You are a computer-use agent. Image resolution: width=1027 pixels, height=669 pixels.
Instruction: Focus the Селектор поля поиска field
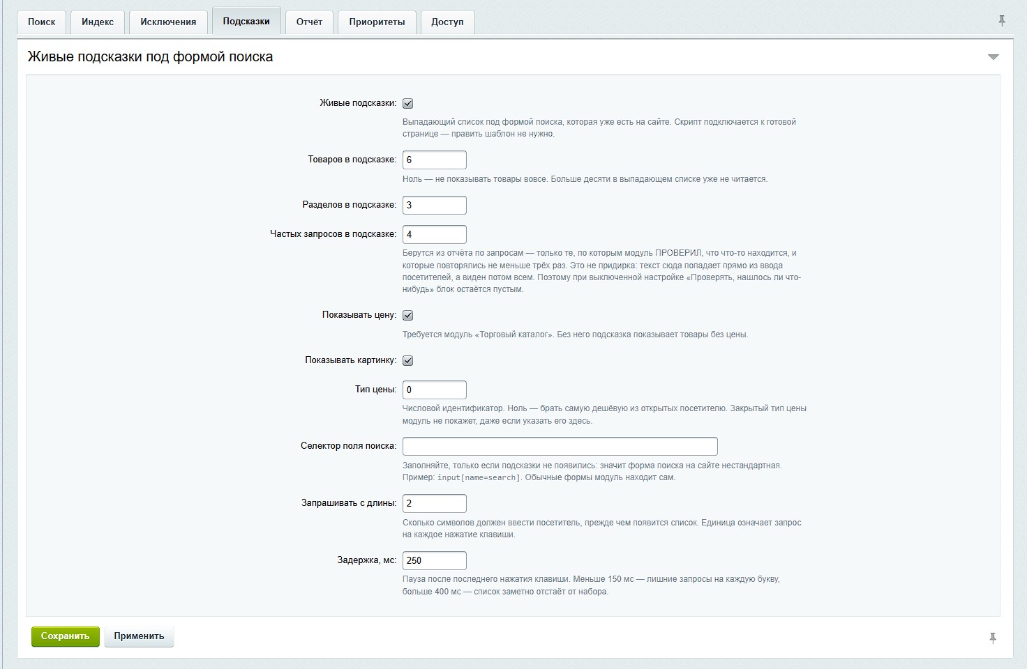pos(560,446)
